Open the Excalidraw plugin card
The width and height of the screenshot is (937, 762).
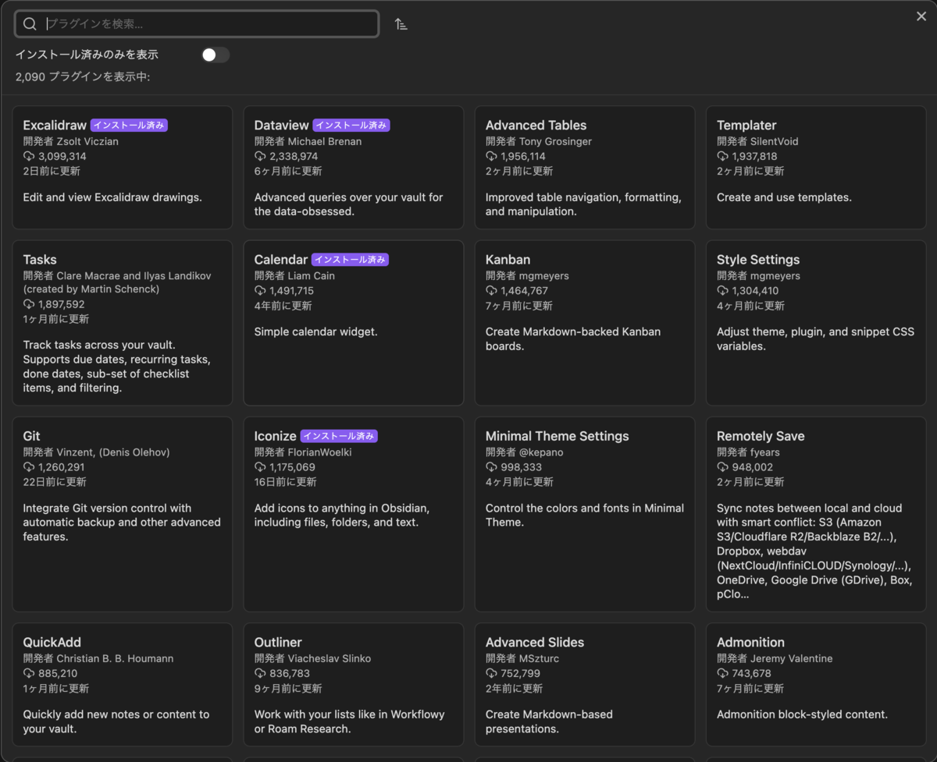tap(122, 168)
